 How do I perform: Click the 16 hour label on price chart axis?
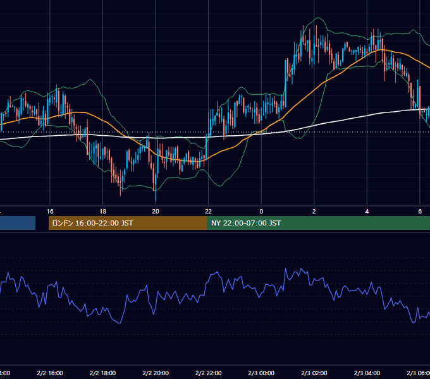(50, 212)
